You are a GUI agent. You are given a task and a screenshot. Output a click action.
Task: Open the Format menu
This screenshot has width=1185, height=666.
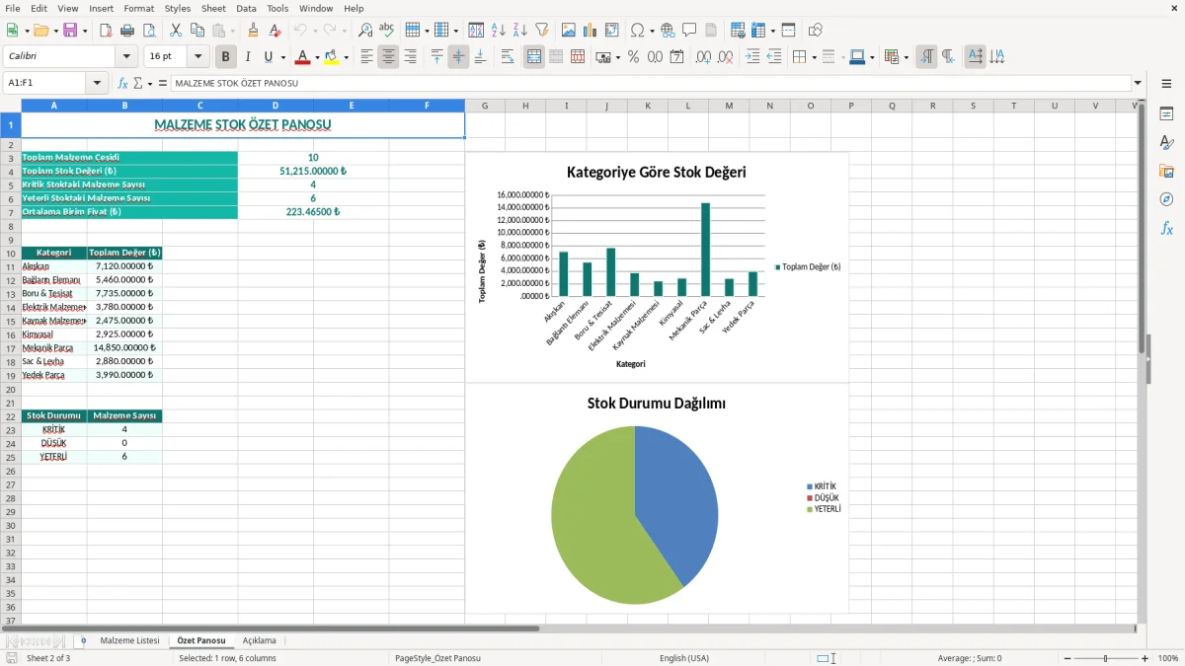138,8
